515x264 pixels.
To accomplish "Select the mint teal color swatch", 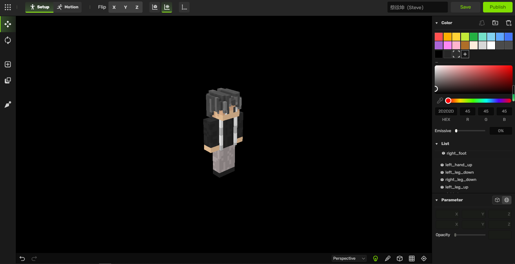I will 483,37.
